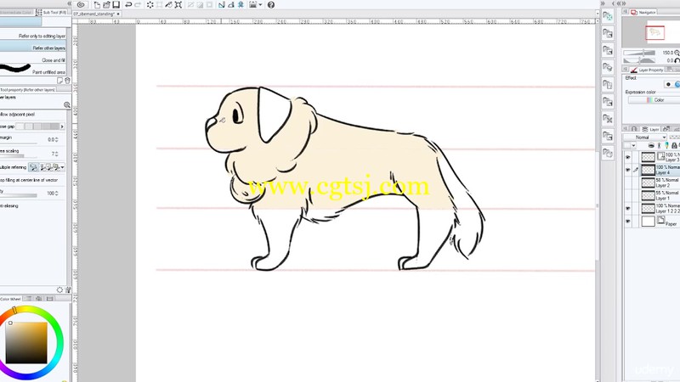Switch to the Sub Tool [Fill] tab
The image size is (680, 382).
tap(52, 13)
